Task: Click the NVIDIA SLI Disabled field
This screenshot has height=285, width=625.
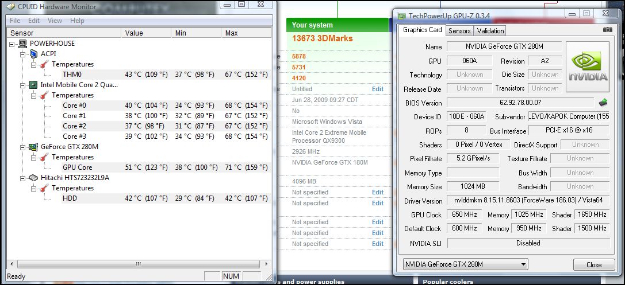Action: point(528,243)
